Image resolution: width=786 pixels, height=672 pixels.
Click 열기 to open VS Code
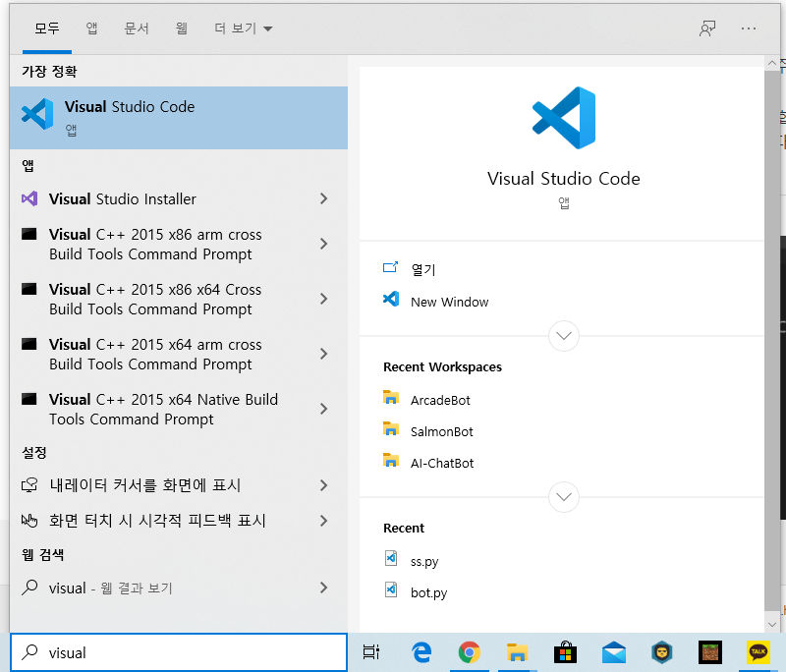tap(423, 269)
